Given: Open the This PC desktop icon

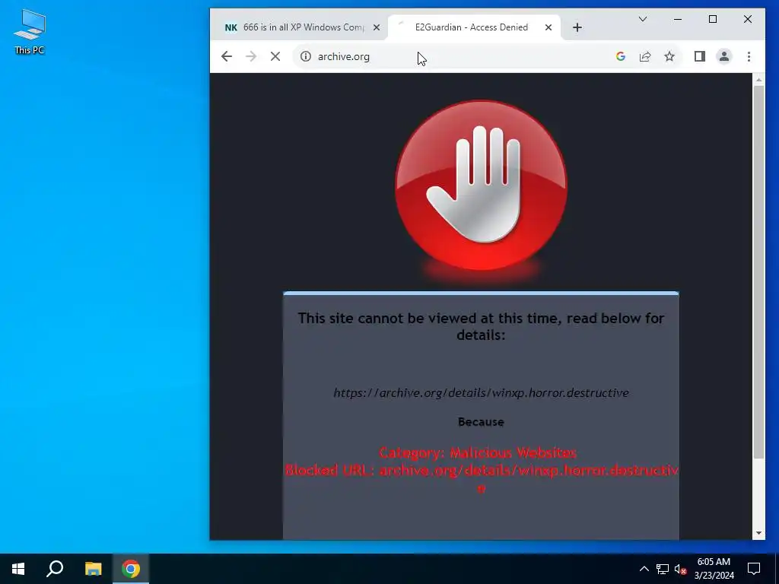Looking at the screenshot, I should point(30,31).
